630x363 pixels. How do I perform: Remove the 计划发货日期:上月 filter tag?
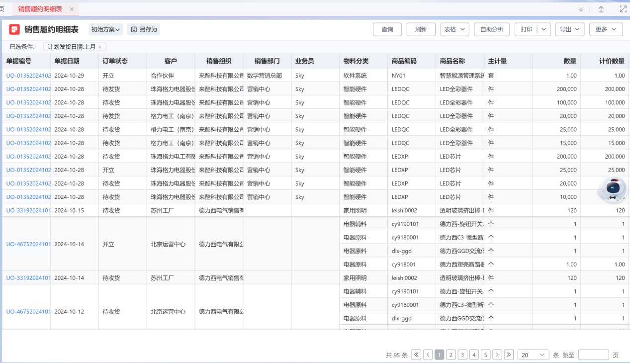tap(100, 47)
